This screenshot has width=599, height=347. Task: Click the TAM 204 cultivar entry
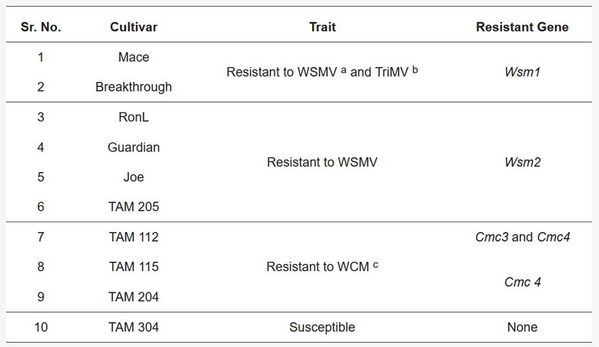(133, 297)
